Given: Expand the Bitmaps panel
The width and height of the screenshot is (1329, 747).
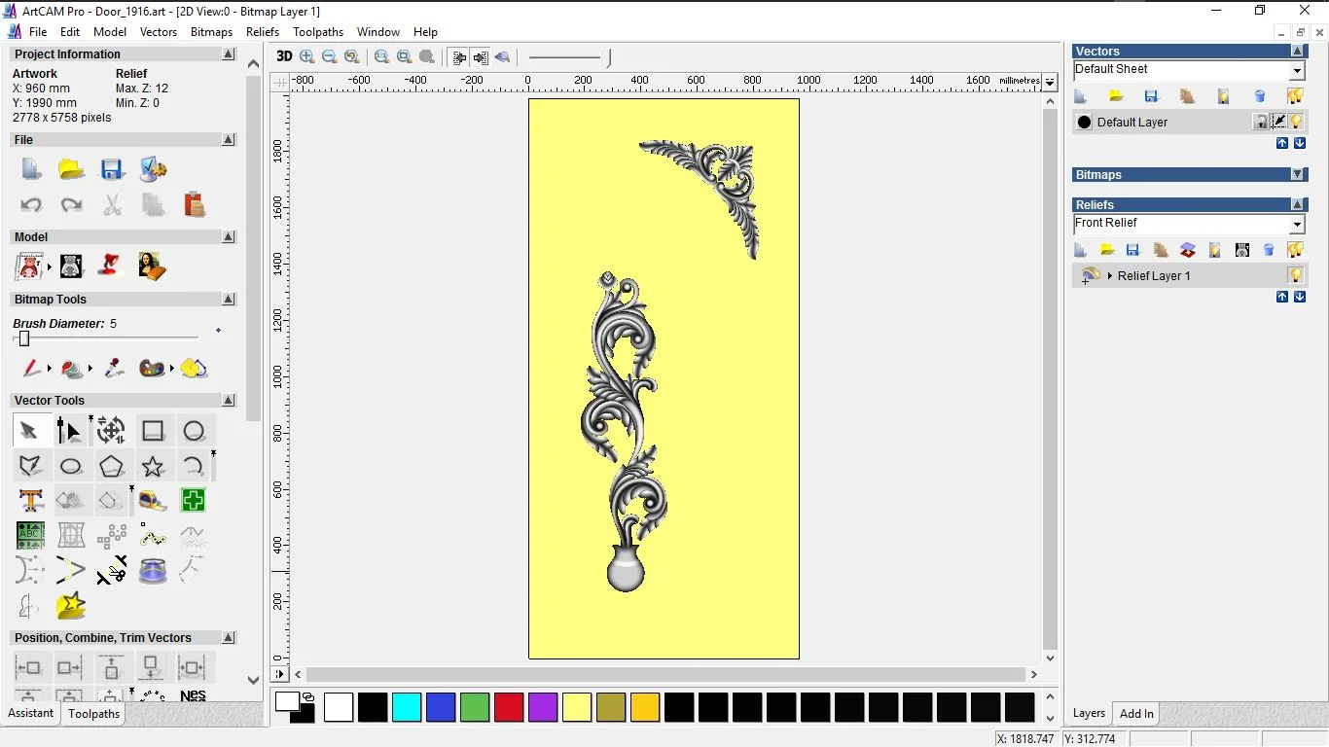Looking at the screenshot, I should (1297, 175).
